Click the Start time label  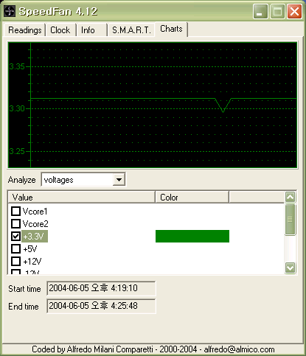click(x=24, y=289)
